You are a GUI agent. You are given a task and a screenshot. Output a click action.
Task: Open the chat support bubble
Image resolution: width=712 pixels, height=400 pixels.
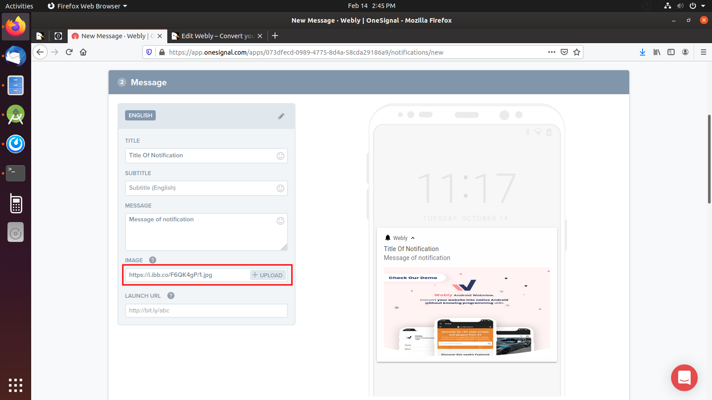point(684,378)
